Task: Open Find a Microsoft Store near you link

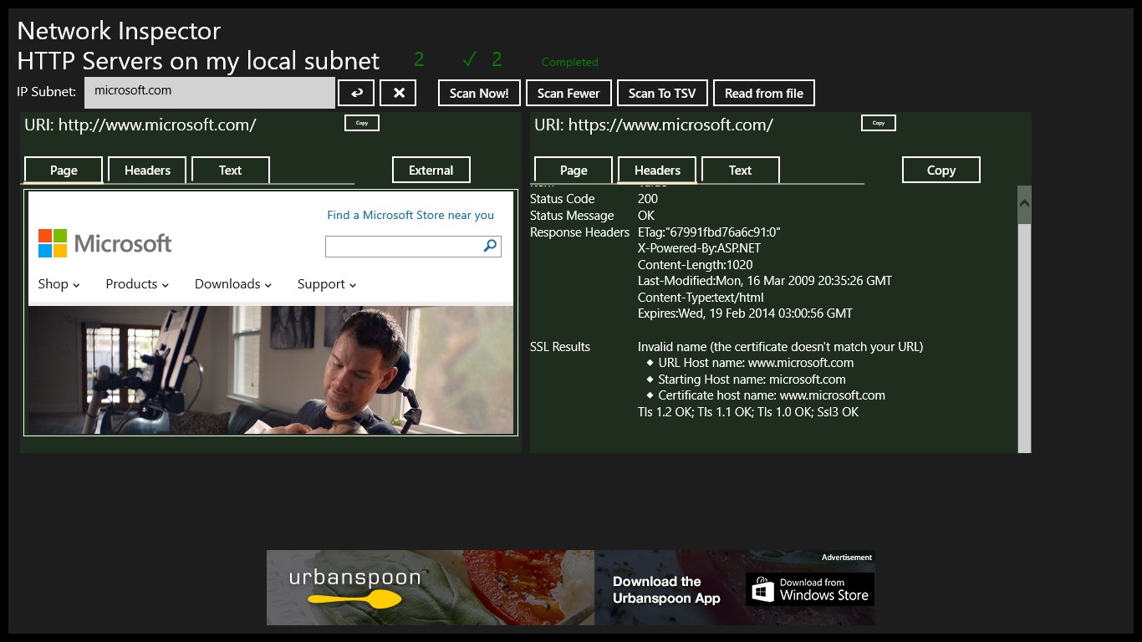Action: 410,215
